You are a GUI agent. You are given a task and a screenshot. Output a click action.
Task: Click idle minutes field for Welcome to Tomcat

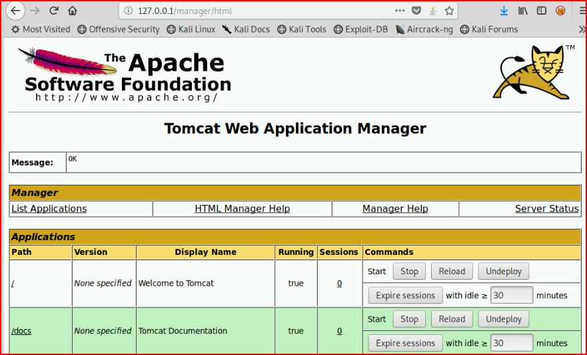[x=512, y=296]
